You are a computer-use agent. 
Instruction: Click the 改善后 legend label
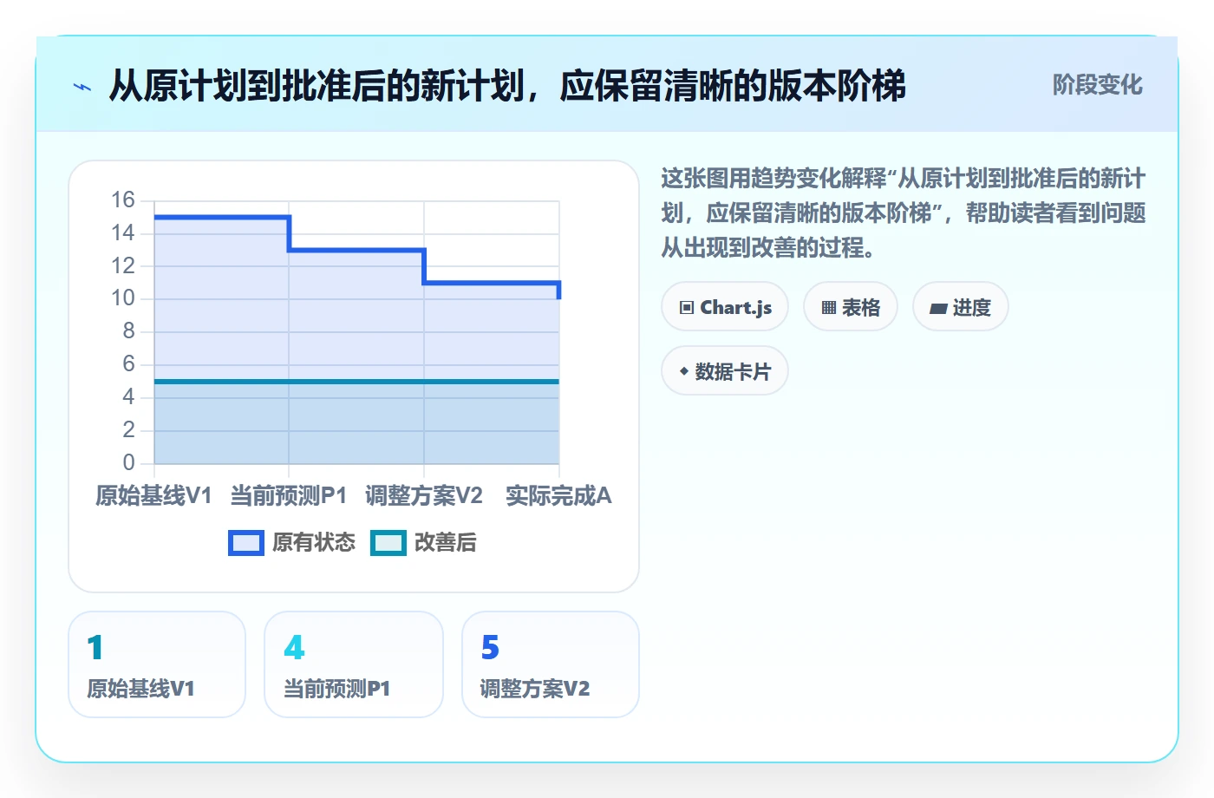pos(446,543)
